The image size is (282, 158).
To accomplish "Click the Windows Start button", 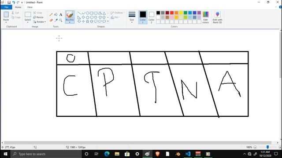I will pos(5,154).
